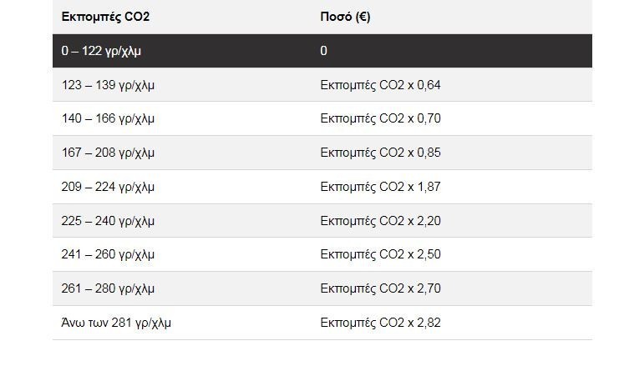Select the '140 – 166 γρ/χλμ' cell
The width and height of the screenshot is (619, 366).
coord(109,118)
